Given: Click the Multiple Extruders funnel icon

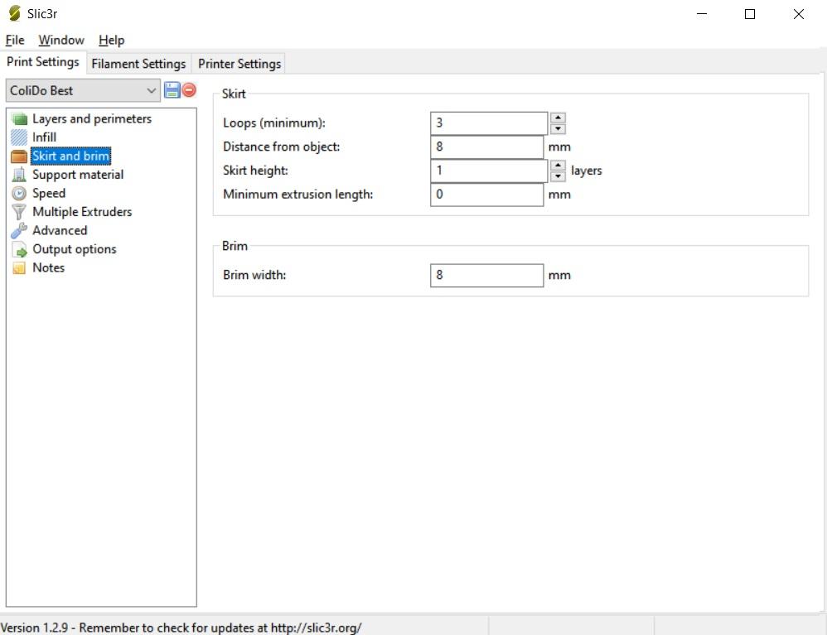Looking at the screenshot, I should pyautogui.click(x=19, y=212).
